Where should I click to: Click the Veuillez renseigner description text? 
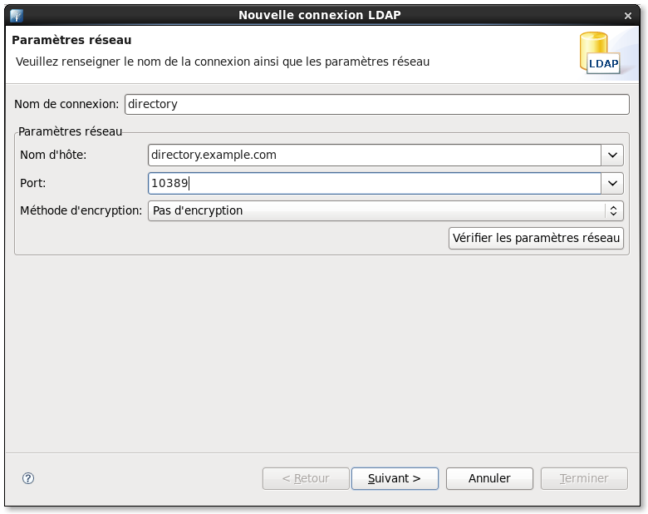223,61
